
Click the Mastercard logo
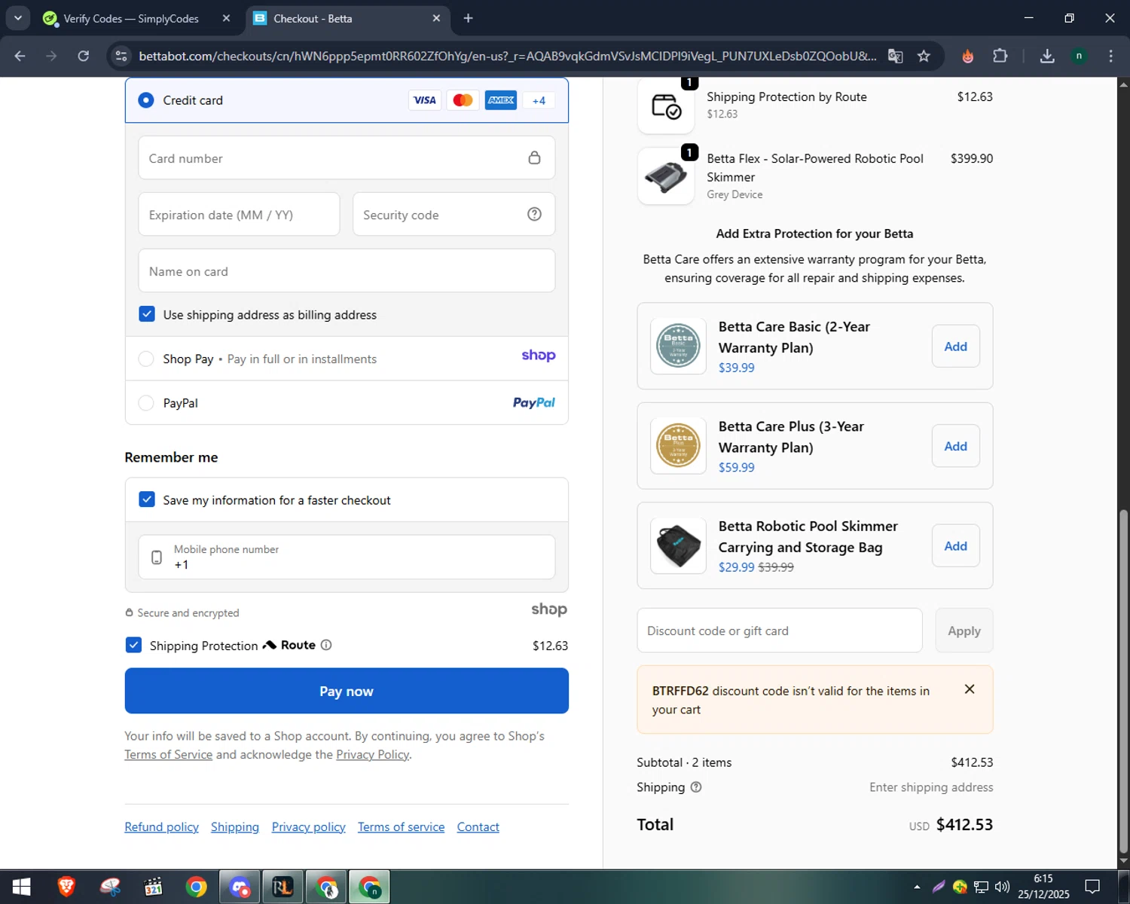[x=463, y=100]
